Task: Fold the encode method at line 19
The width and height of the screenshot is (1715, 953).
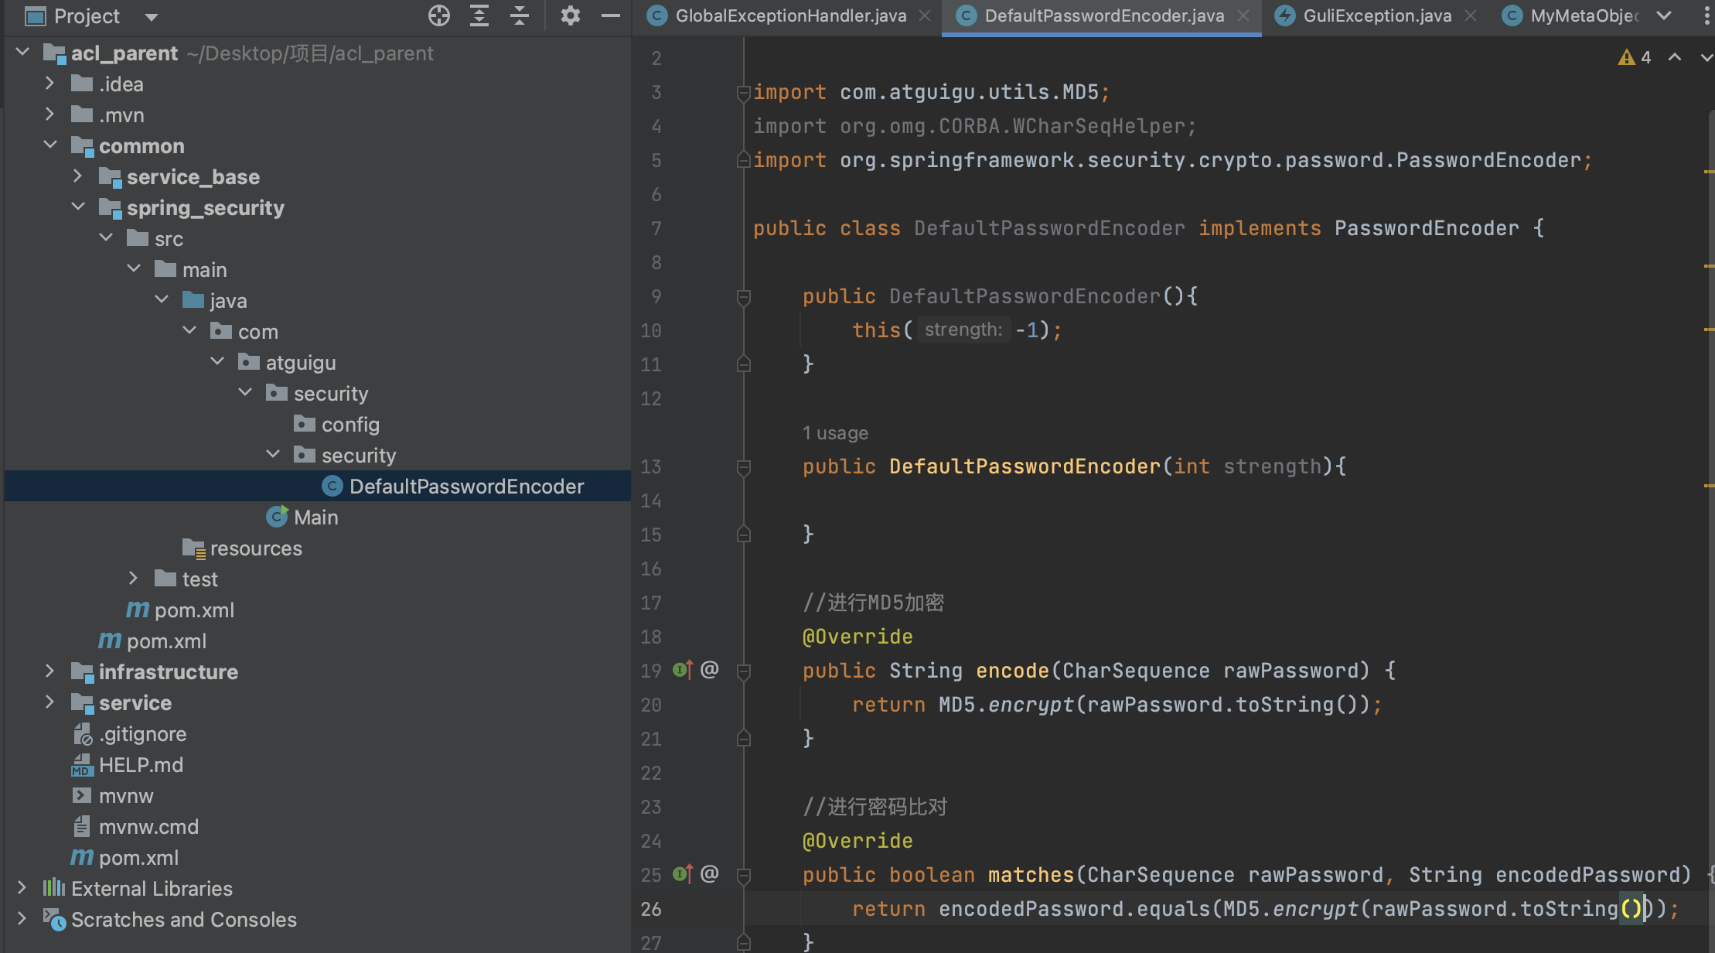Action: pyautogui.click(x=744, y=671)
